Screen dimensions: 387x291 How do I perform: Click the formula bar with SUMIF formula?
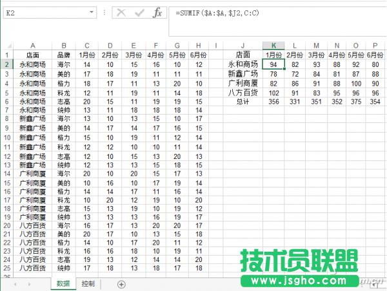click(x=271, y=13)
